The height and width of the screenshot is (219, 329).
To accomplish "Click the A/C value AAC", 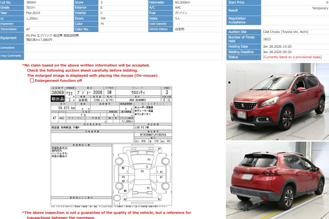I will click(178, 8).
